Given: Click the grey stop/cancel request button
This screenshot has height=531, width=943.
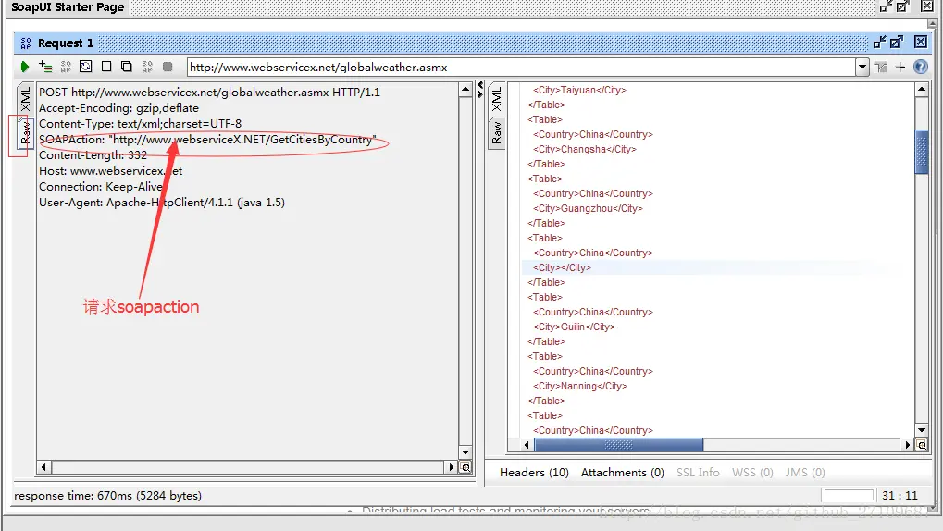Looking at the screenshot, I should tap(168, 67).
